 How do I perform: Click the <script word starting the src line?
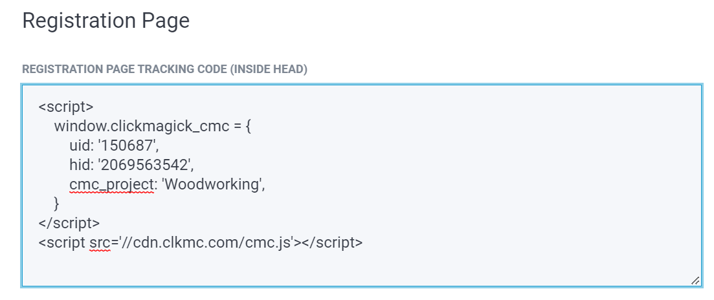(x=62, y=243)
